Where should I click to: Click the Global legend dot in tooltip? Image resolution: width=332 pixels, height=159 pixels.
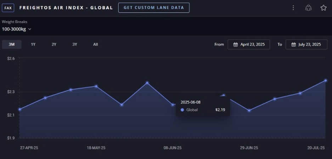coord(182,110)
